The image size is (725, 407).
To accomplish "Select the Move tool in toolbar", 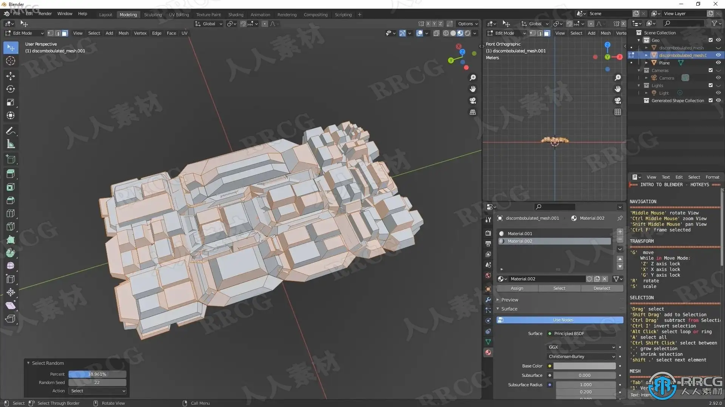I will (x=11, y=76).
